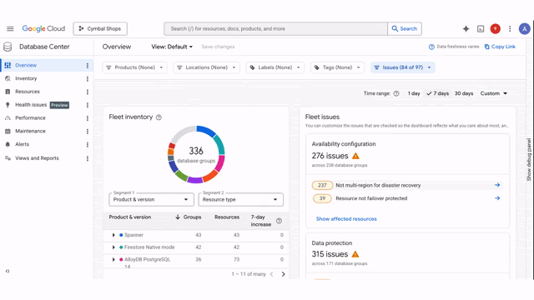534x300 pixels.
Task: Select 7 days time range
Action: pos(437,93)
